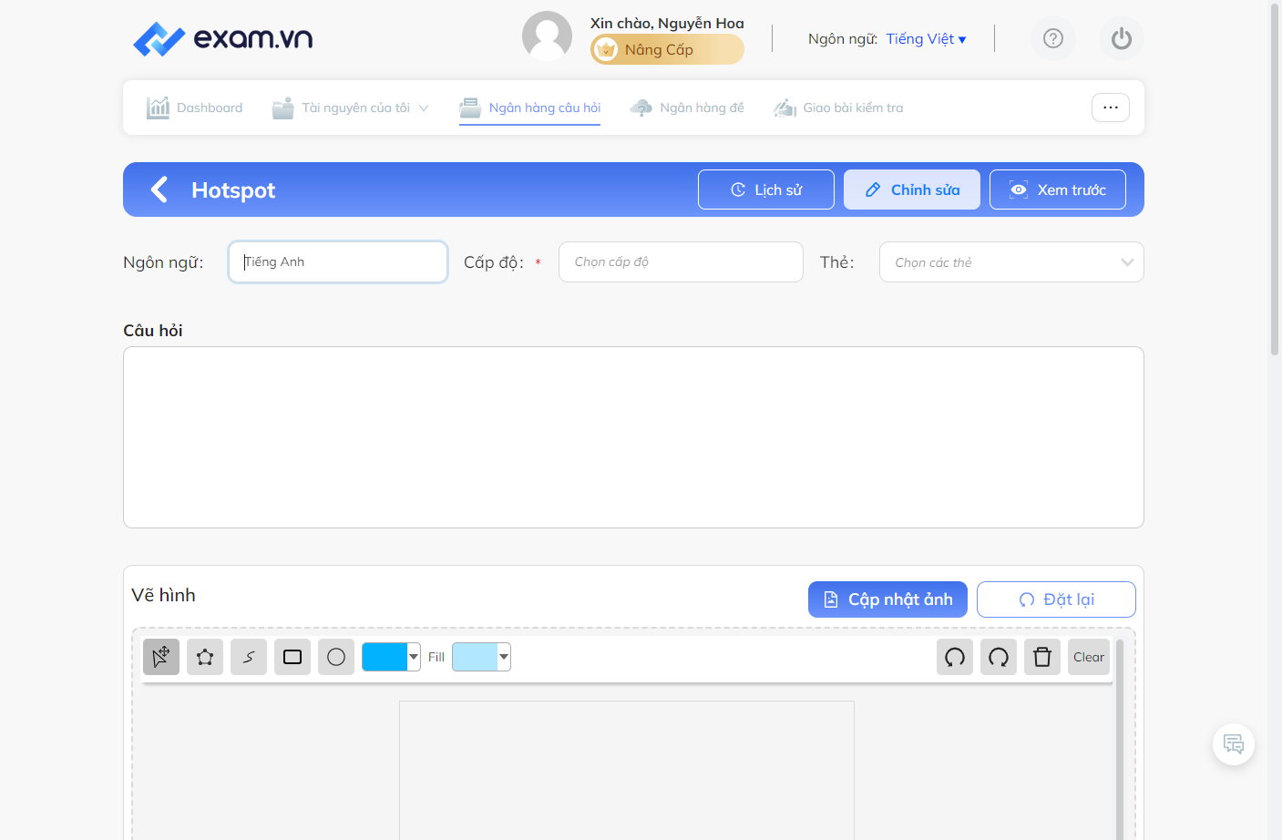Go back using the Hotspot arrow
1282x840 pixels.
(159, 190)
